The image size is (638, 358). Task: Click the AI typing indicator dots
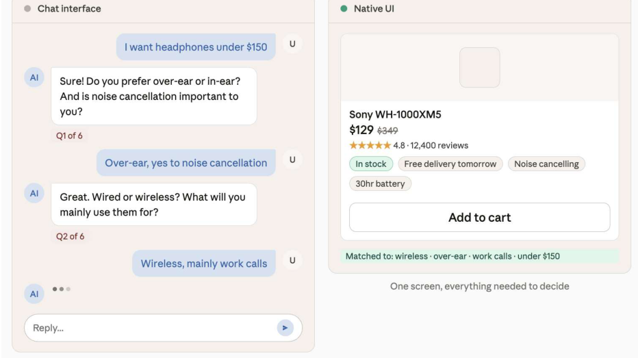(62, 289)
